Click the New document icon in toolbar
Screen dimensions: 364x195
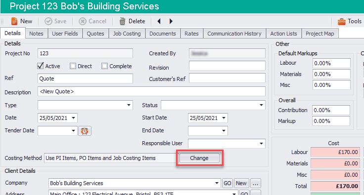point(14,21)
